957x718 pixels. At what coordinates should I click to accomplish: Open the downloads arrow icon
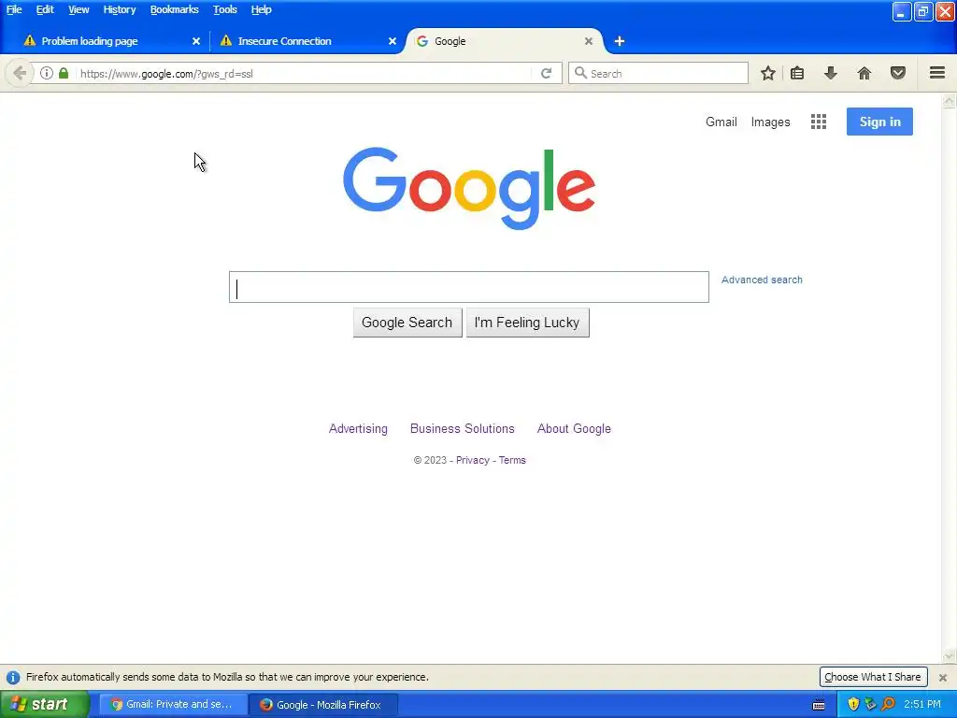(x=830, y=73)
